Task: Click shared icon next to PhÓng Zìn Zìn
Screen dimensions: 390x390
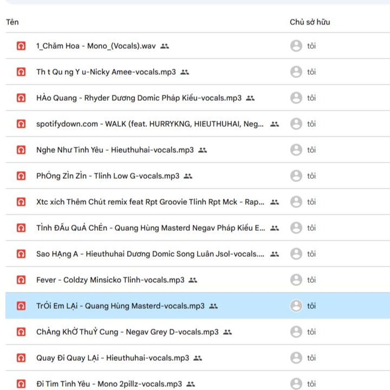Action: pyautogui.click(x=188, y=176)
